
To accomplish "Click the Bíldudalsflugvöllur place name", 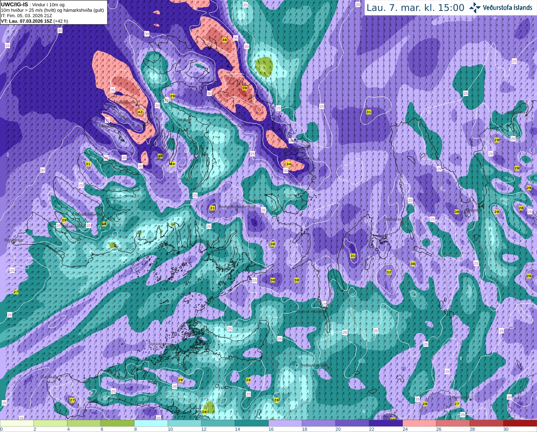I will [x=87, y=214].
